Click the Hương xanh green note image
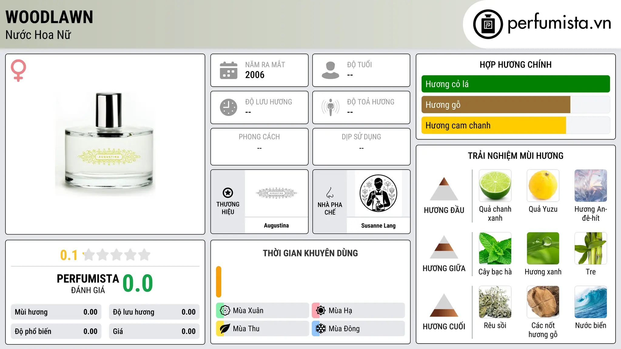This screenshot has height=349, width=621. click(543, 248)
